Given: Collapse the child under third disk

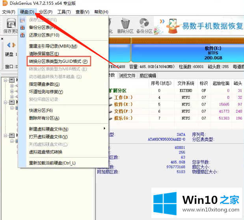Looking at the screenshot, I should [12, 141].
